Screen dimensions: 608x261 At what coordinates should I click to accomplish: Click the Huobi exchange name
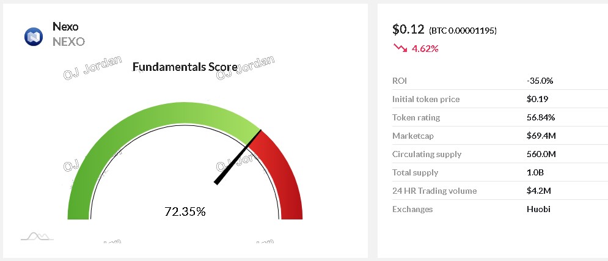tap(538, 209)
